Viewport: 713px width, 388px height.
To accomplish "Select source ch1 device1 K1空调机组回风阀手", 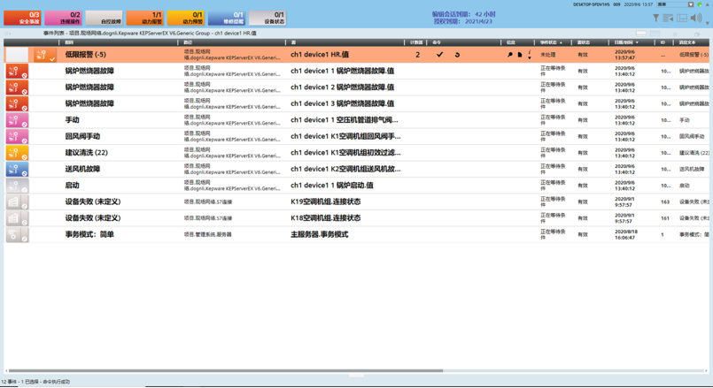I will pyautogui.click(x=345, y=136).
